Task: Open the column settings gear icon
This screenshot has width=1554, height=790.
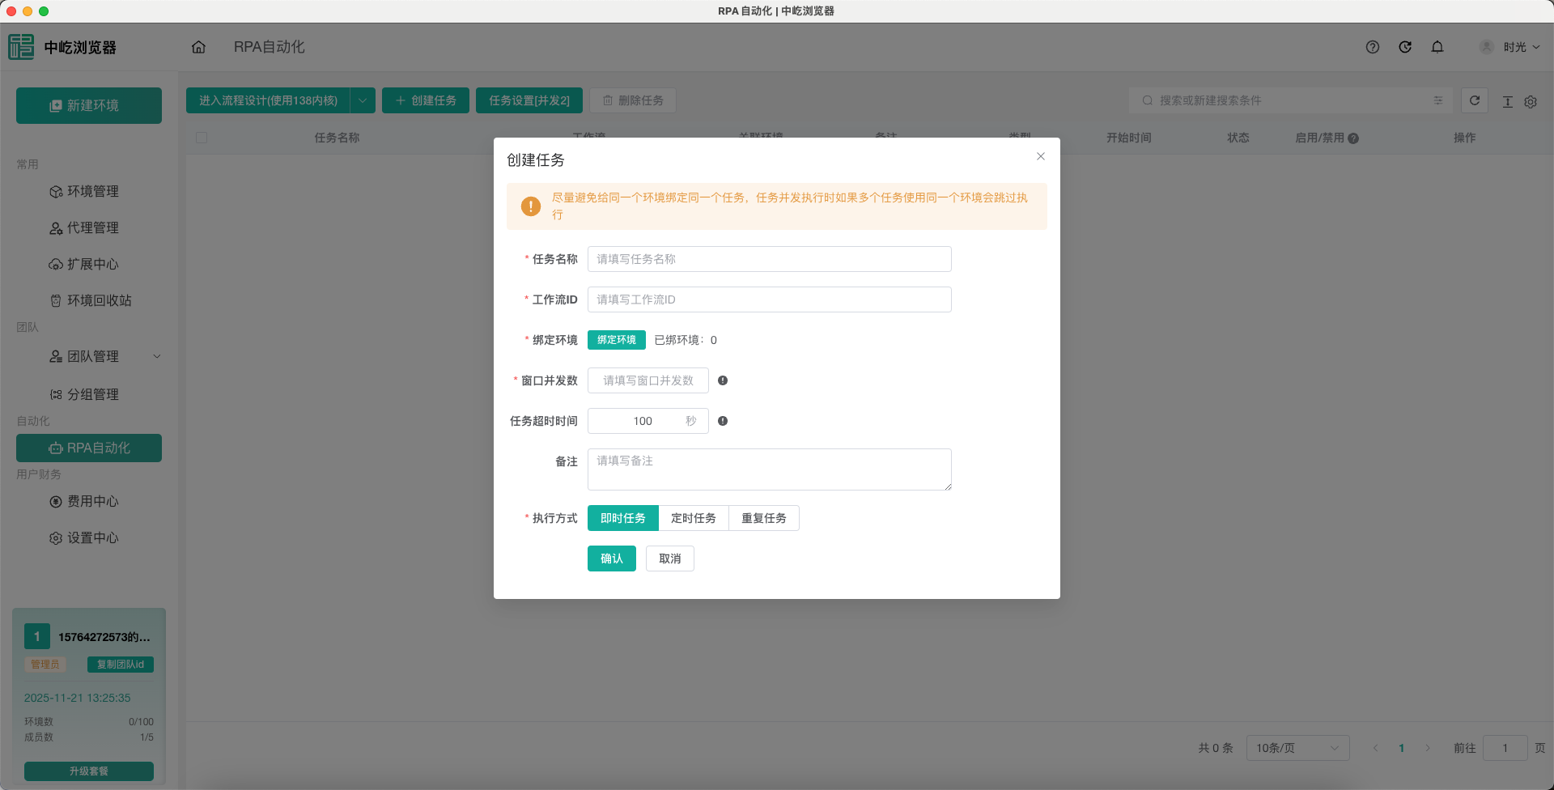Action: pos(1531,101)
